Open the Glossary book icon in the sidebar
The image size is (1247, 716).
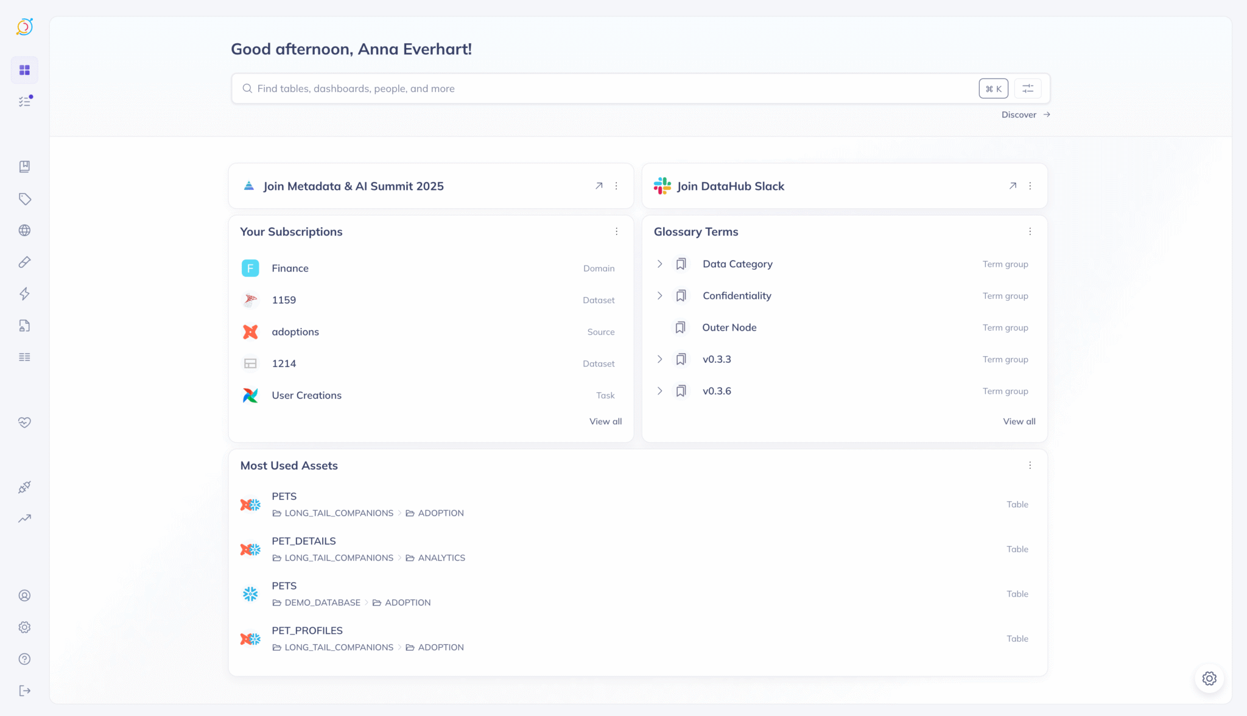24,166
